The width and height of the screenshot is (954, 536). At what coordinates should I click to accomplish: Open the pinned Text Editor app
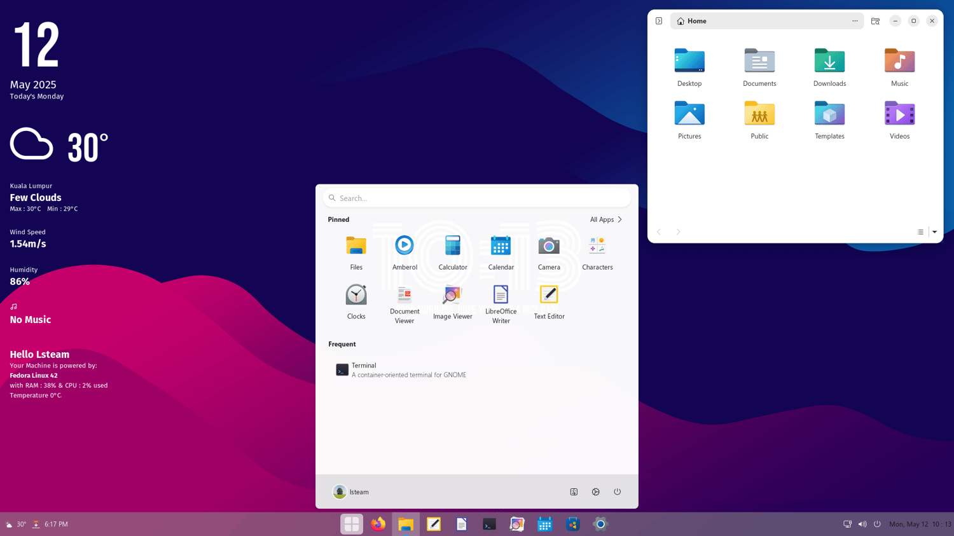tap(549, 302)
